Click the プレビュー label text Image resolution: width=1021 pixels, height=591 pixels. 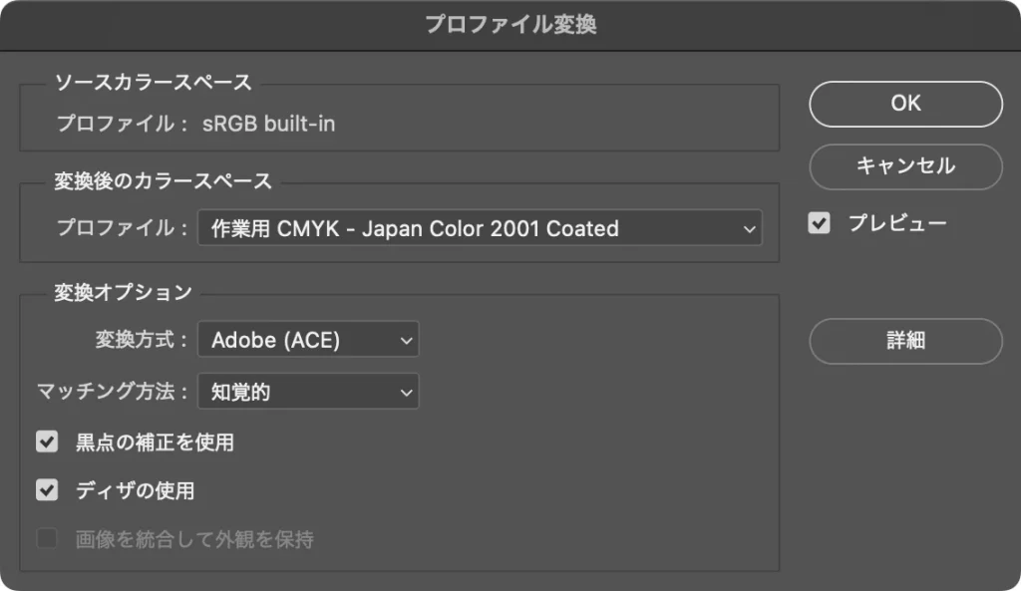coord(897,223)
